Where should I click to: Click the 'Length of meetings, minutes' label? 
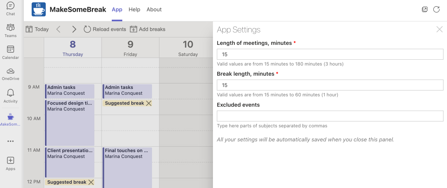[254, 43]
